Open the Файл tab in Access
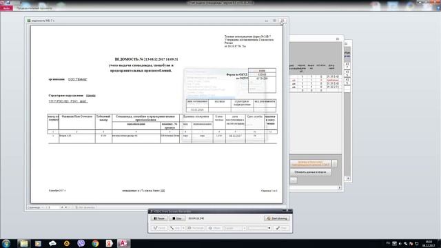This screenshot has height=248, width=441. coord(6,8)
